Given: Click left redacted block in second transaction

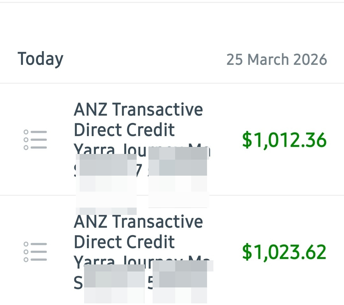Looking at the screenshot, I should 114,284.
